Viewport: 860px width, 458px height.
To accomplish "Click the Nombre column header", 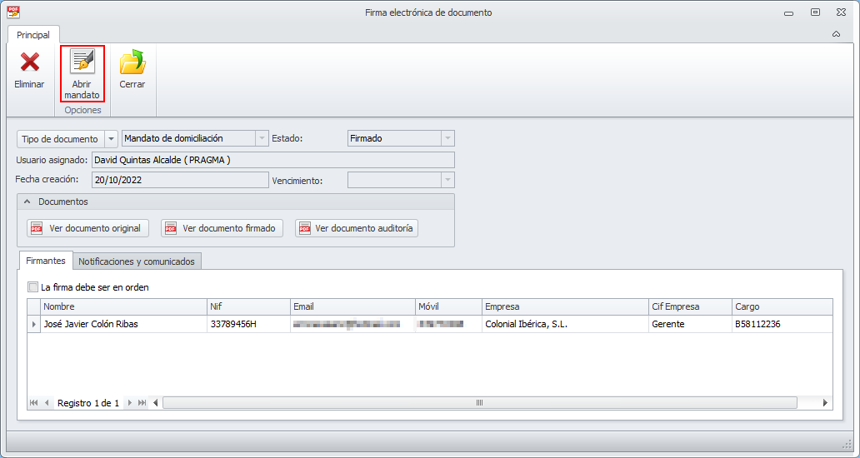I will (x=124, y=306).
